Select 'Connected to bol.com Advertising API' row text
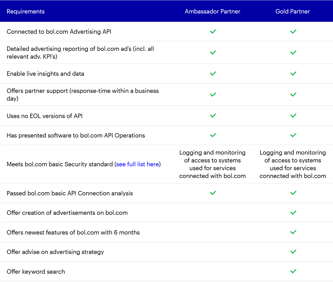The width and height of the screenshot is (333, 282). 59,32
